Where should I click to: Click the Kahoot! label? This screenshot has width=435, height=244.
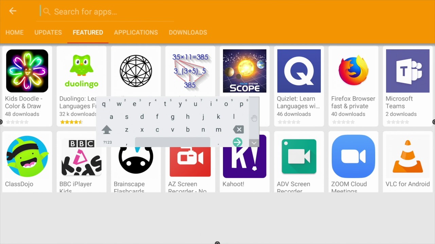[233, 184]
